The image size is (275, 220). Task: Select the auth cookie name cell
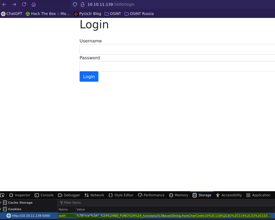click(x=67, y=216)
